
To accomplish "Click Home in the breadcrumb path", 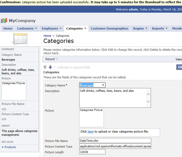I will (x=47, y=36).
